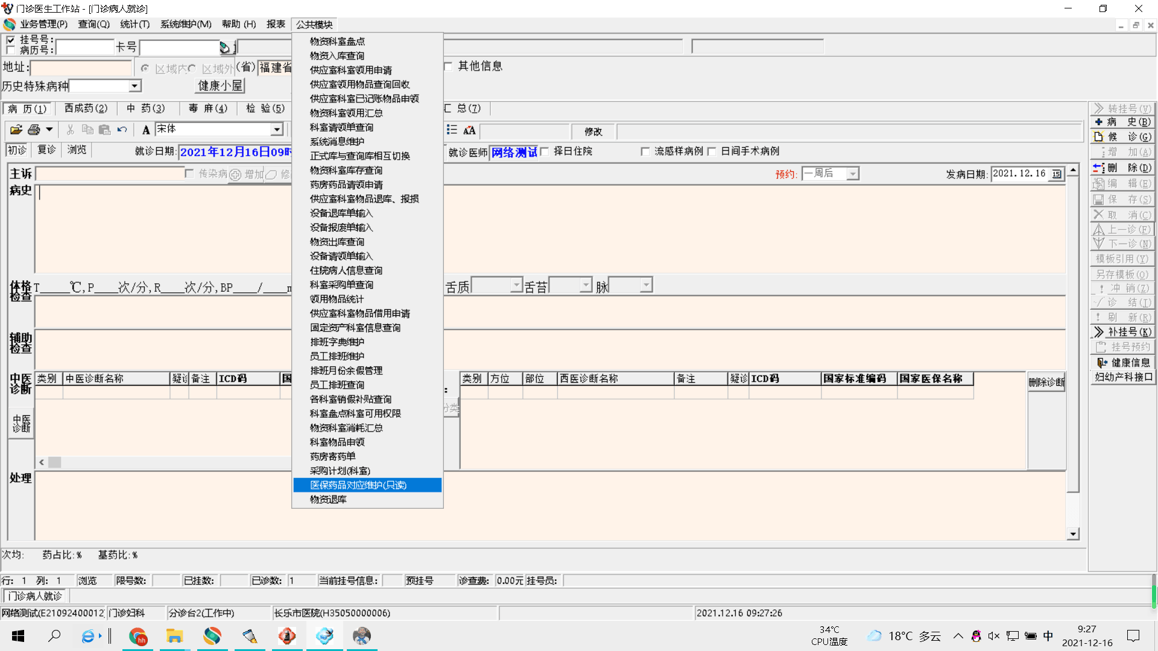The image size is (1158, 651).
Task: Click the open folder toolbar icon
Action: [16, 130]
